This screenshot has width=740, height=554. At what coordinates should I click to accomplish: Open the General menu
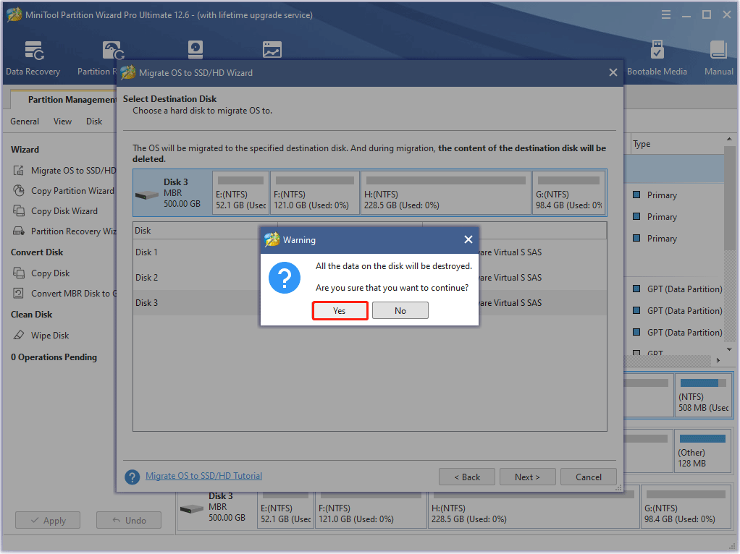25,122
